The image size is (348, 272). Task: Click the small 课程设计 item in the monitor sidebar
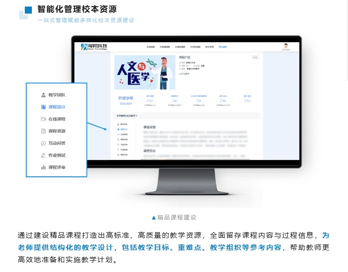(x=124, y=129)
